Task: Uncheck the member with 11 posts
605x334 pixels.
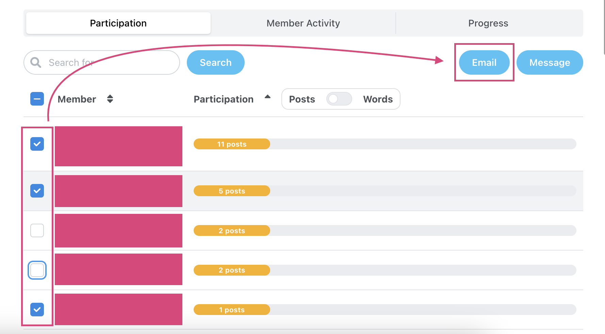Action: click(37, 144)
